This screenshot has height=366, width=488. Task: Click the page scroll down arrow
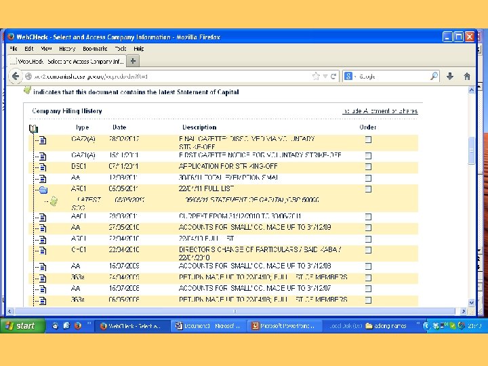pos(472,302)
